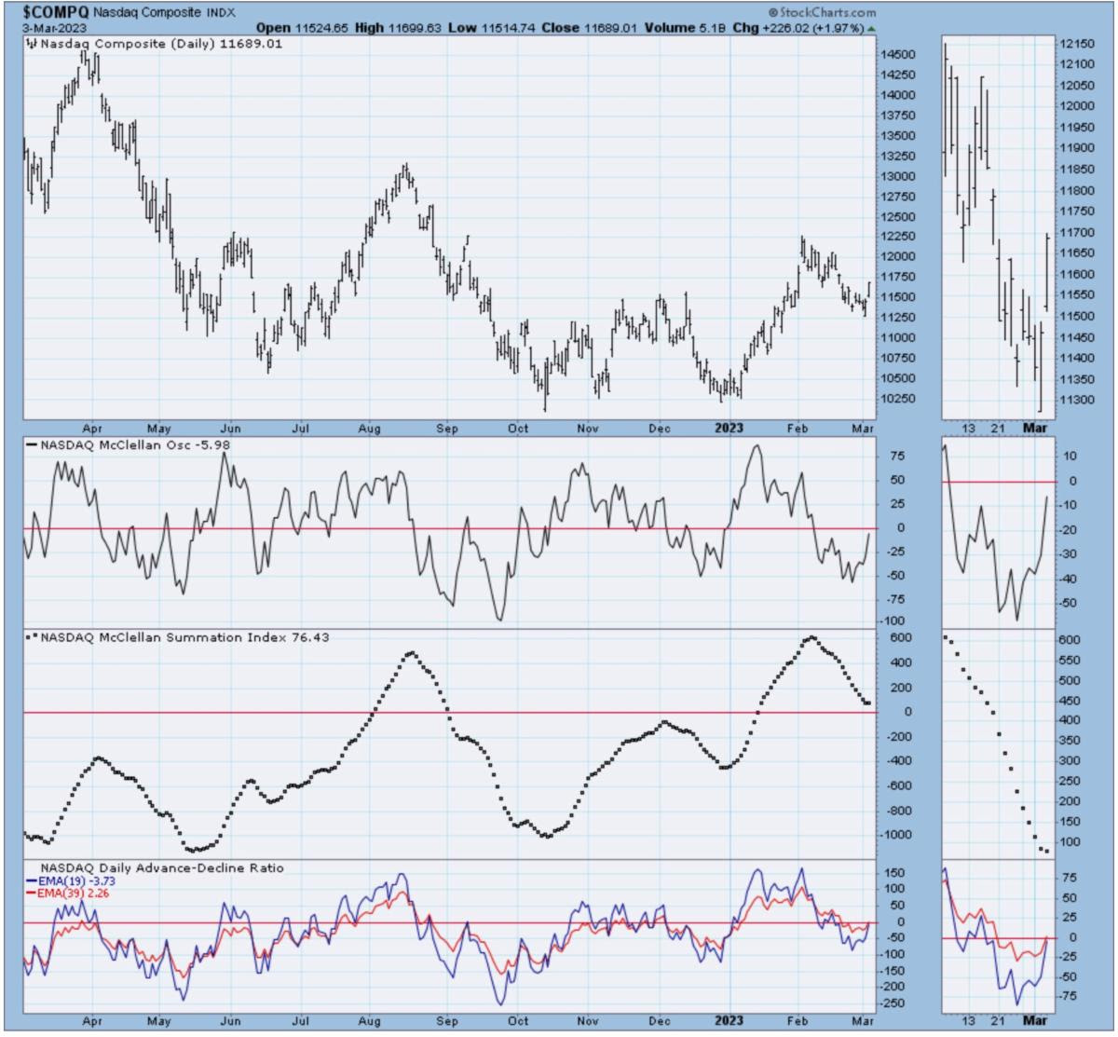Click '2023' label directly below the price panel
Screen dimensions: 1118x1037
(x=729, y=429)
